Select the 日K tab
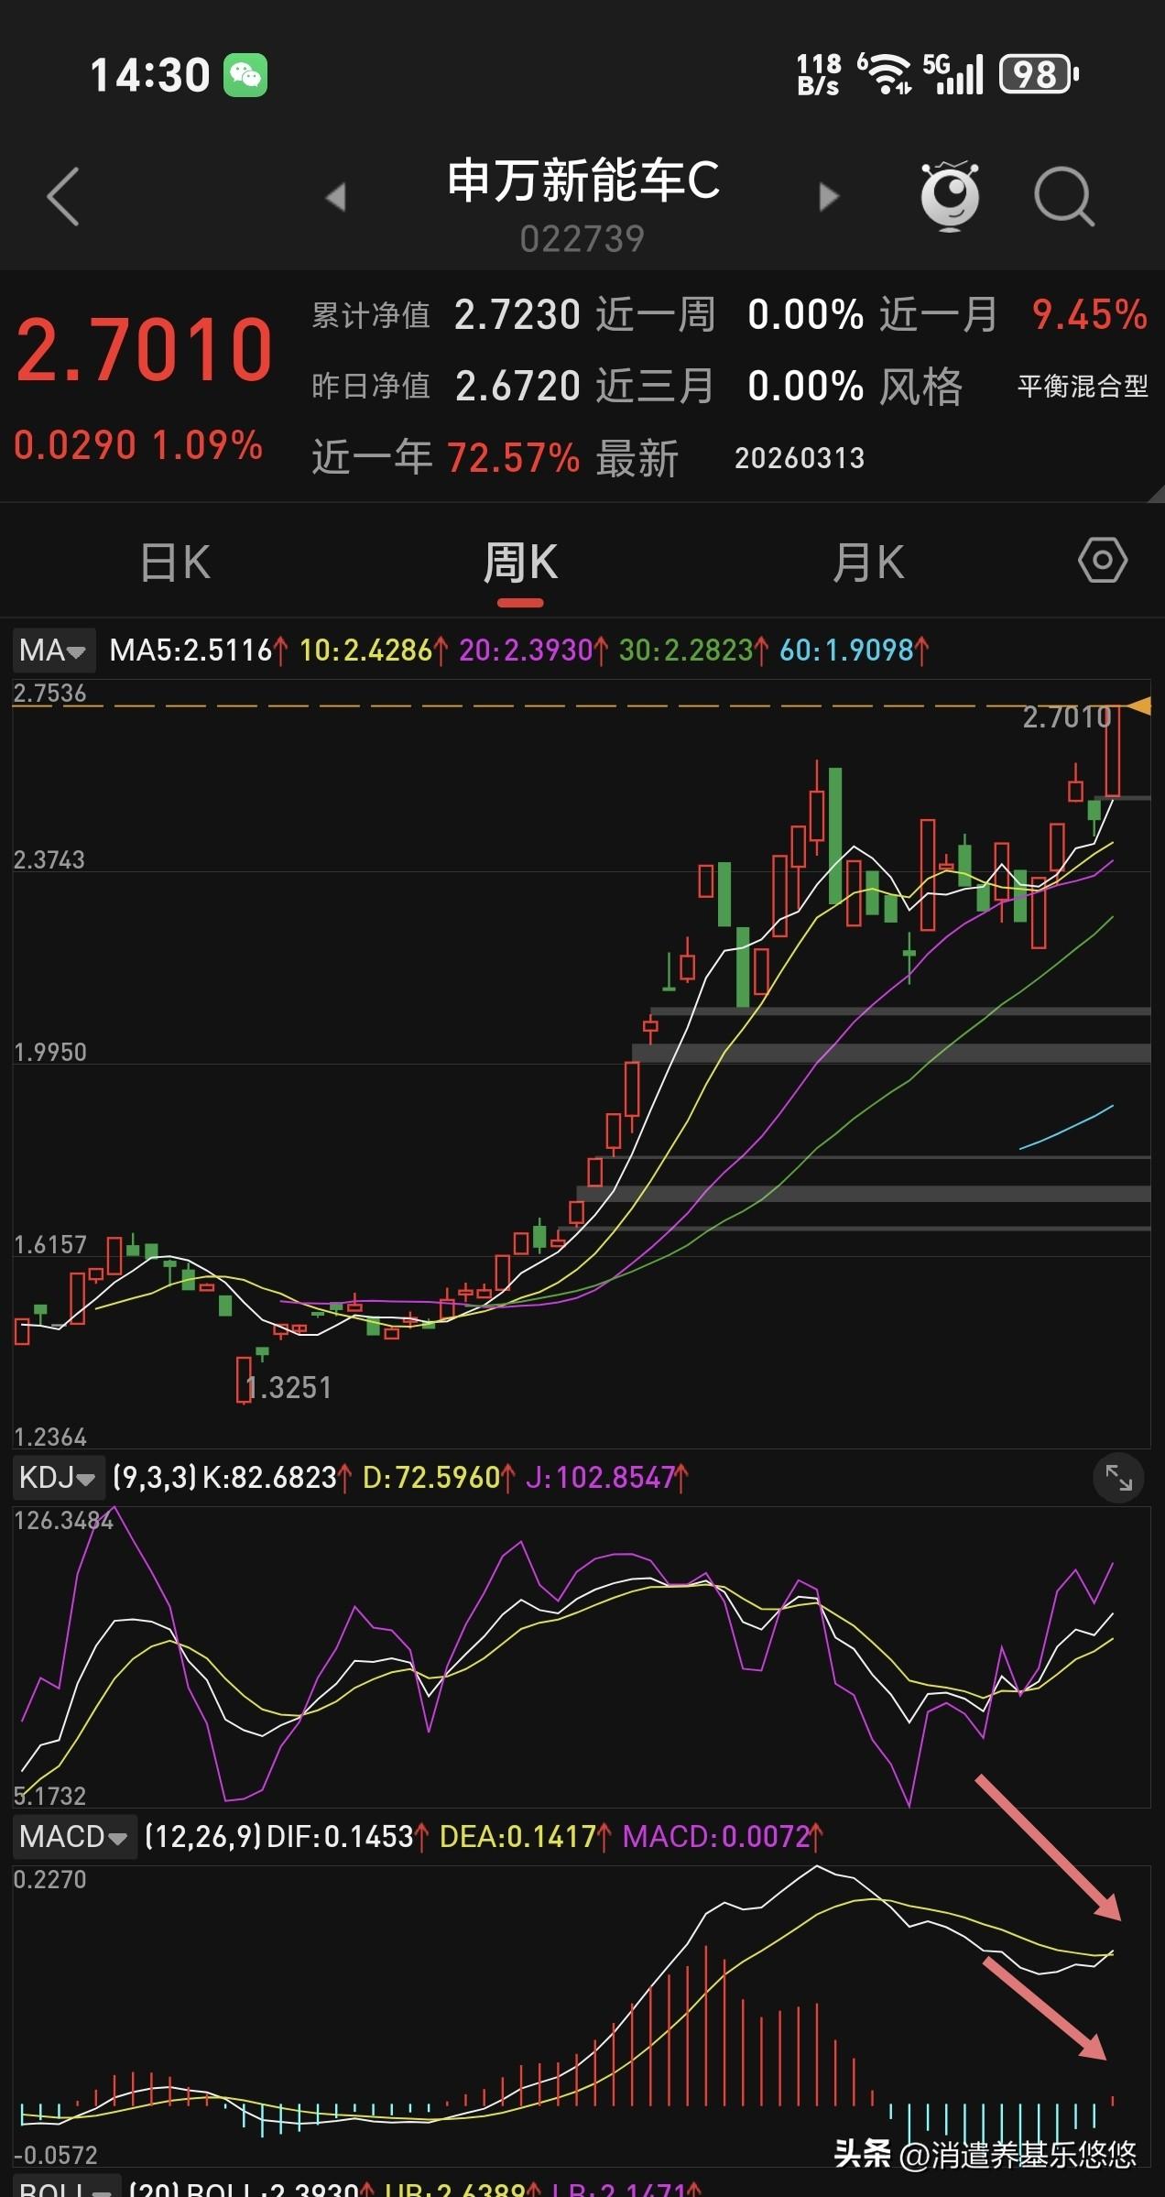 175,563
